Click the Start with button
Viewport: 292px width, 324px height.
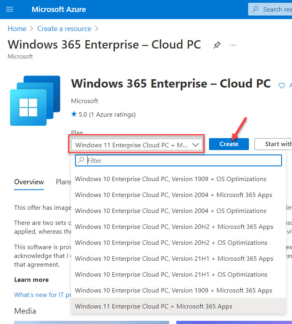point(273,144)
